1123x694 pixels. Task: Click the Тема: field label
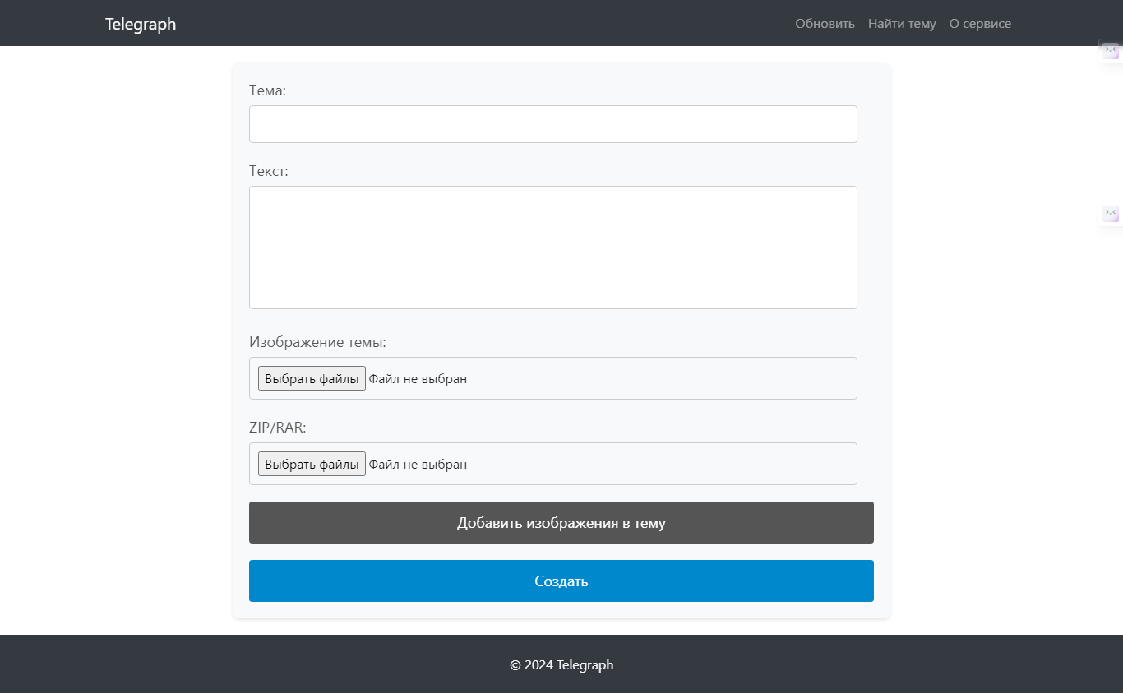coord(267,90)
